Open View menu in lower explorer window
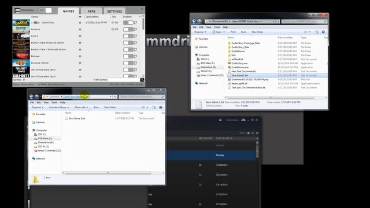The image size is (370, 208). [46, 103]
